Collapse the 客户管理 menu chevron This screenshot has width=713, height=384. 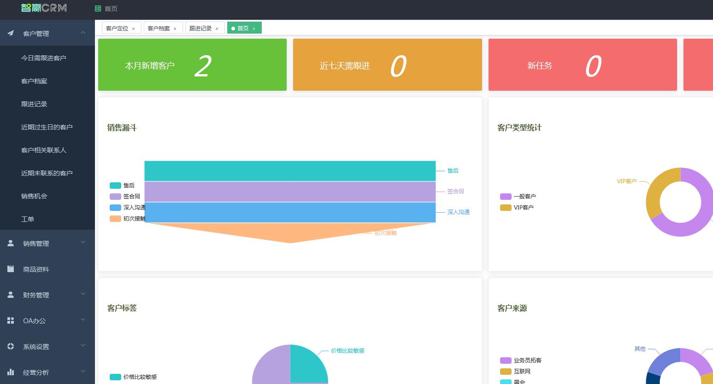coord(83,32)
